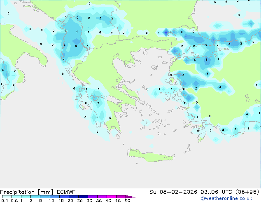
Task: Click the "Precipitation" title text
Action: [17, 192]
